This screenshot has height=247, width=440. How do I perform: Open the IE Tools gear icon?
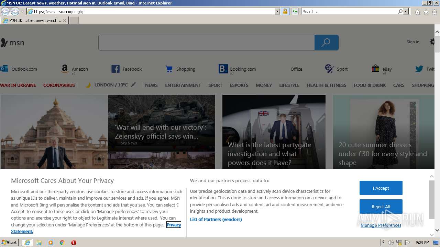(x=434, y=12)
